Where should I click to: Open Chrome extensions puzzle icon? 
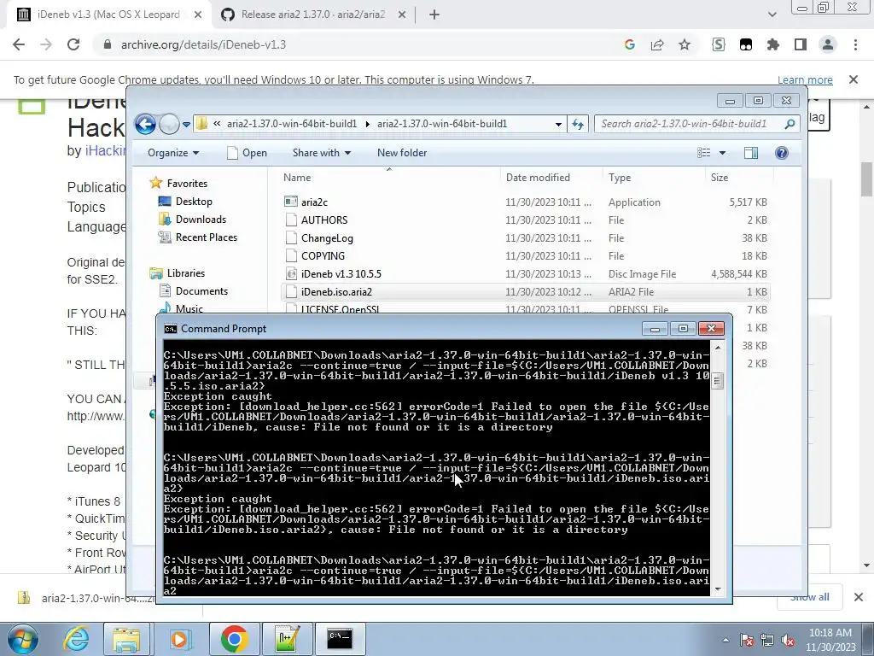coord(773,44)
